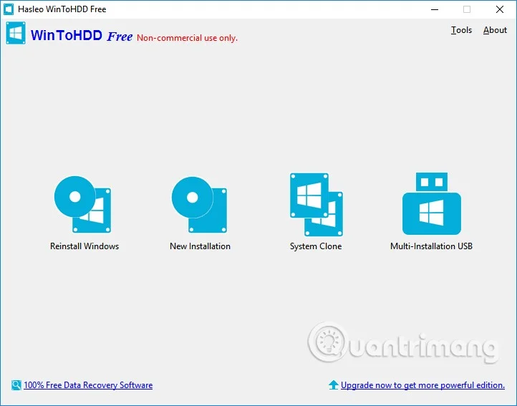The width and height of the screenshot is (517, 406).
Task: Click the Non-commercial use only text
Action: click(187, 38)
